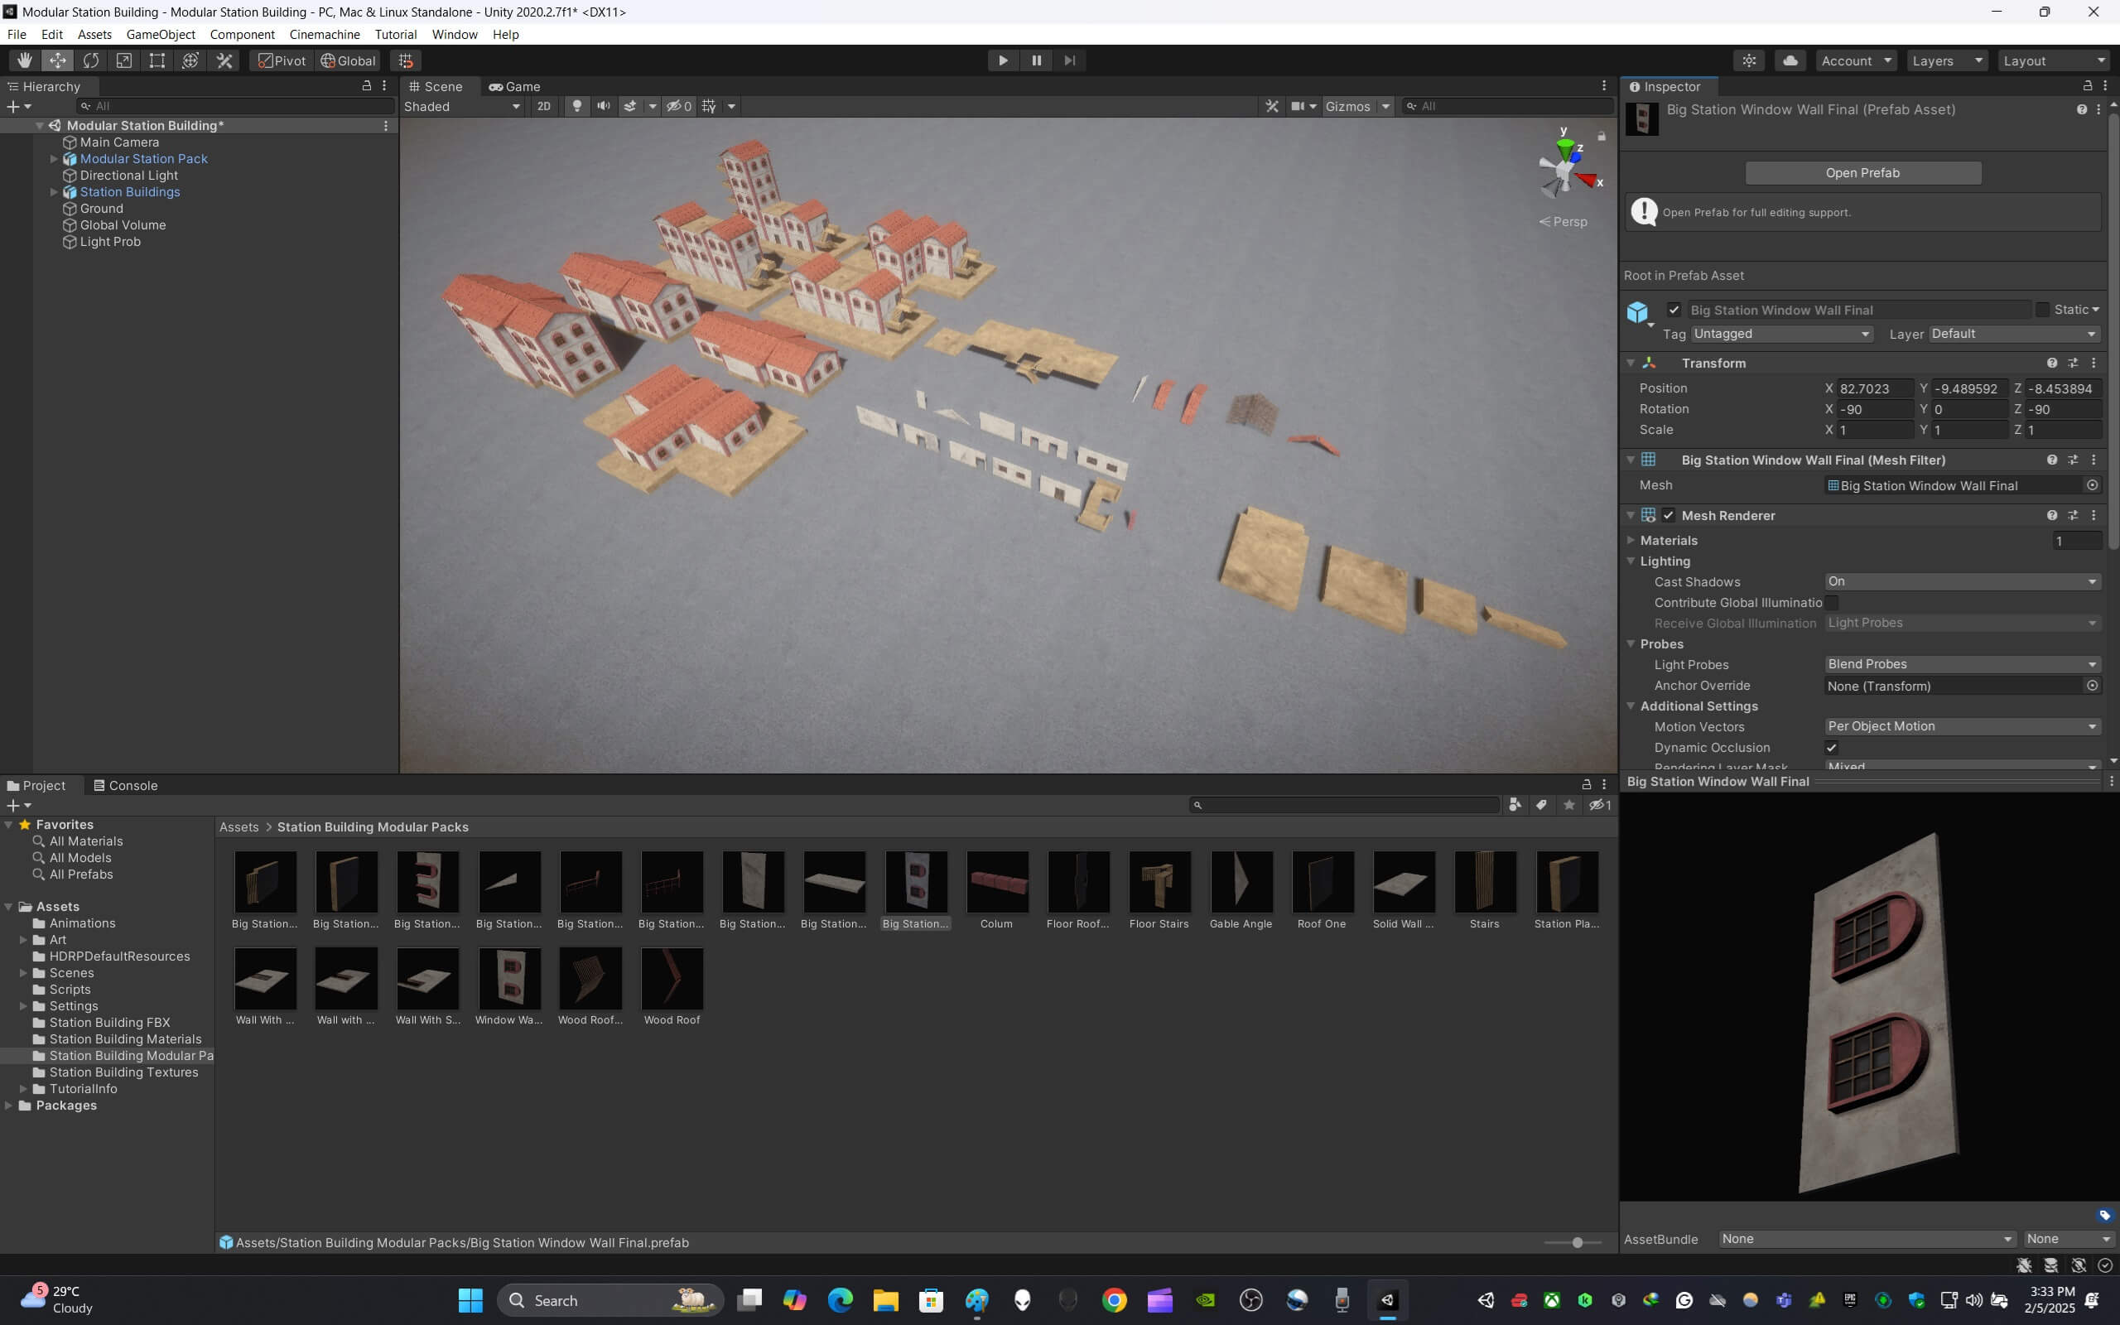
Task: Toggle scene lighting bulb icon
Action: 576,106
